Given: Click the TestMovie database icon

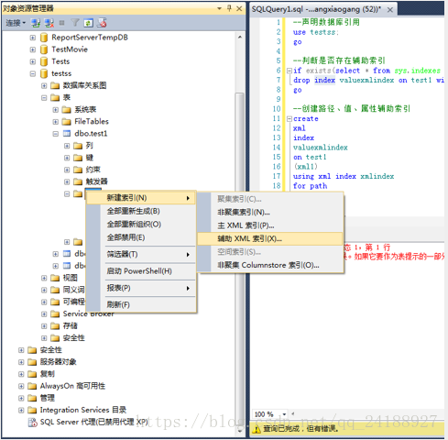Looking at the screenshot, I should [44, 49].
